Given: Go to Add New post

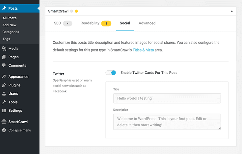Looking at the screenshot, I should click(x=9, y=25).
